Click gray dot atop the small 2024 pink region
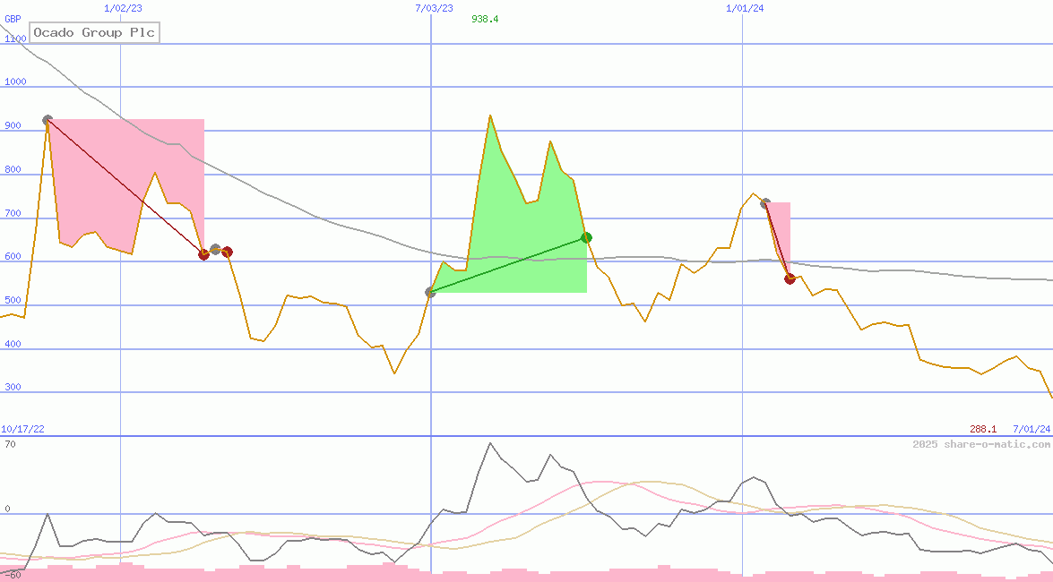The width and height of the screenshot is (1053, 582). point(765,203)
